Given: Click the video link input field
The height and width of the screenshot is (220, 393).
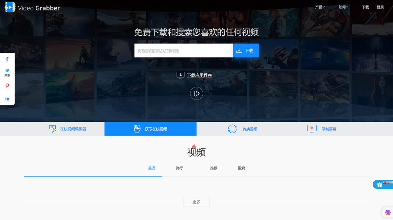Looking at the screenshot, I should pos(183,50).
